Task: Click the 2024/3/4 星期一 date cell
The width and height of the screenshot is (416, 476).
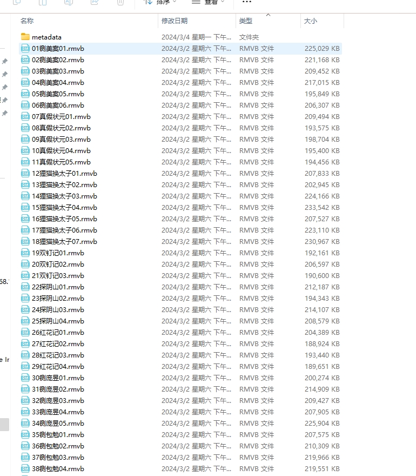Action: (x=196, y=37)
